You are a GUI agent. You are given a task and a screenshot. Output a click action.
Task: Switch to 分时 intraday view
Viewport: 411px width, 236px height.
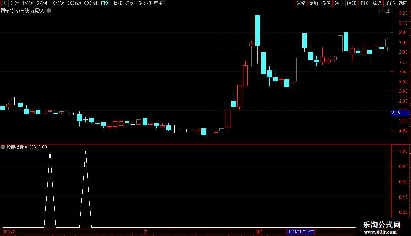tap(15, 3)
